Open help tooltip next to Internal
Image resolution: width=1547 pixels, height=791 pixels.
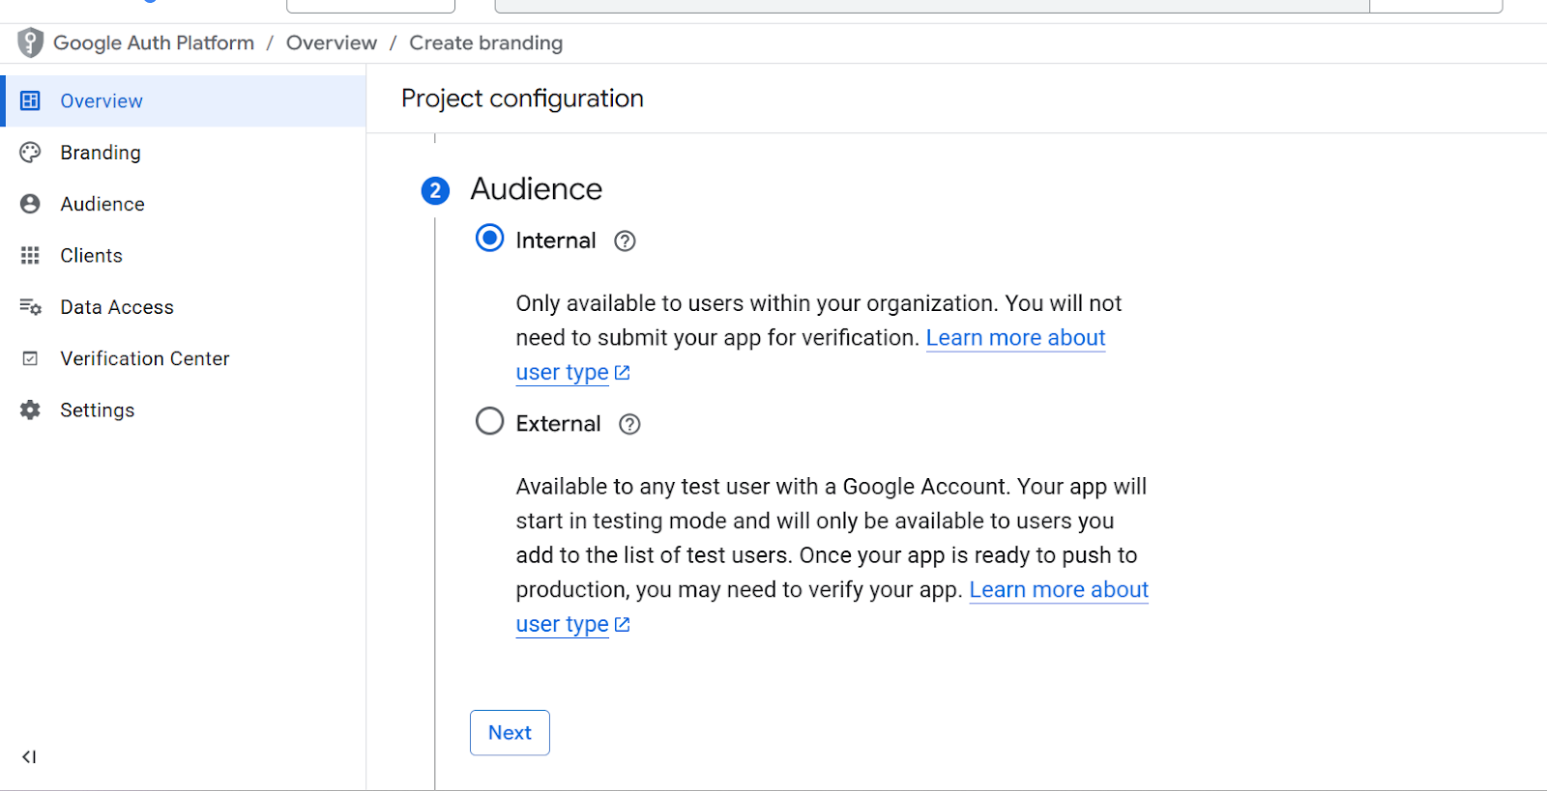[x=626, y=241]
